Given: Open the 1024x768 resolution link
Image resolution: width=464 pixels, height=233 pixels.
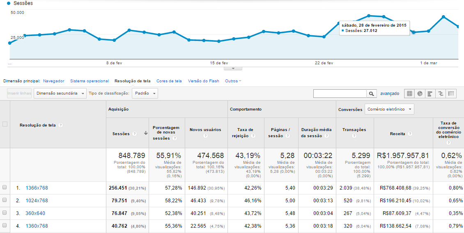Looking at the screenshot, I should click(x=37, y=201).
